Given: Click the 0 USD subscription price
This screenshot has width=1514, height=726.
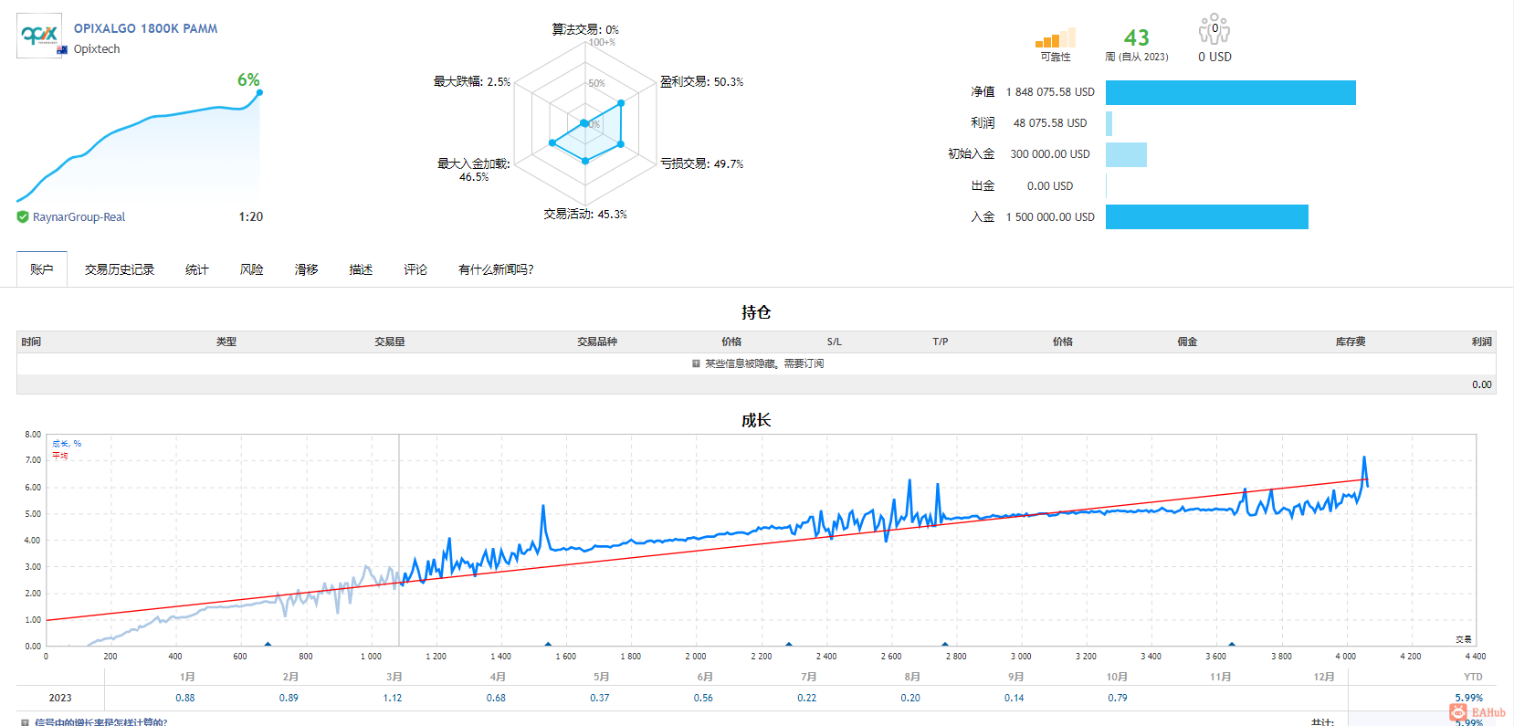Looking at the screenshot, I should [x=1214, y=57].
